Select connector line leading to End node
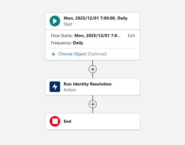Screen dimensions: 185x145 click(x=93, y=110)
